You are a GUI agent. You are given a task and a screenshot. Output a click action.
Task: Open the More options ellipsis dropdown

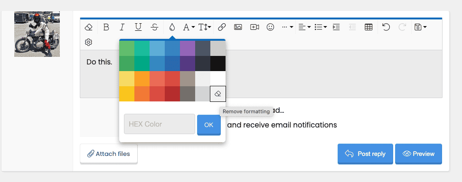[x=287, y=27]
